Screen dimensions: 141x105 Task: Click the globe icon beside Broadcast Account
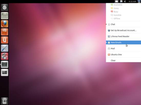(109, 30)
